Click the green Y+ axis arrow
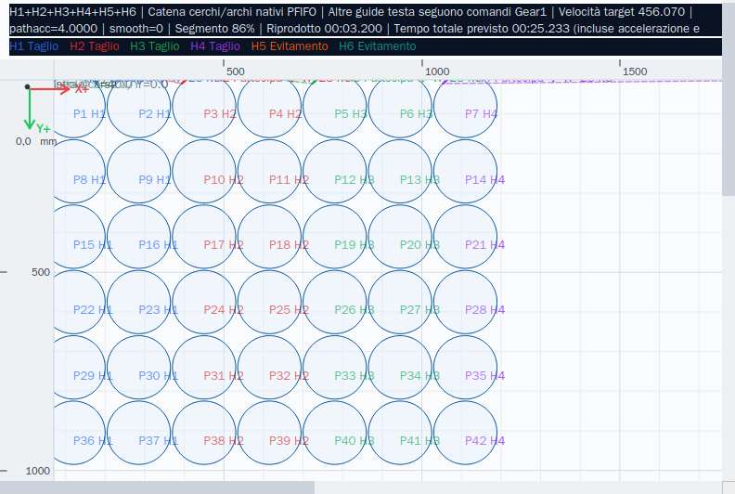The height and width of the screenshot is (494, 735). [30, 109]
